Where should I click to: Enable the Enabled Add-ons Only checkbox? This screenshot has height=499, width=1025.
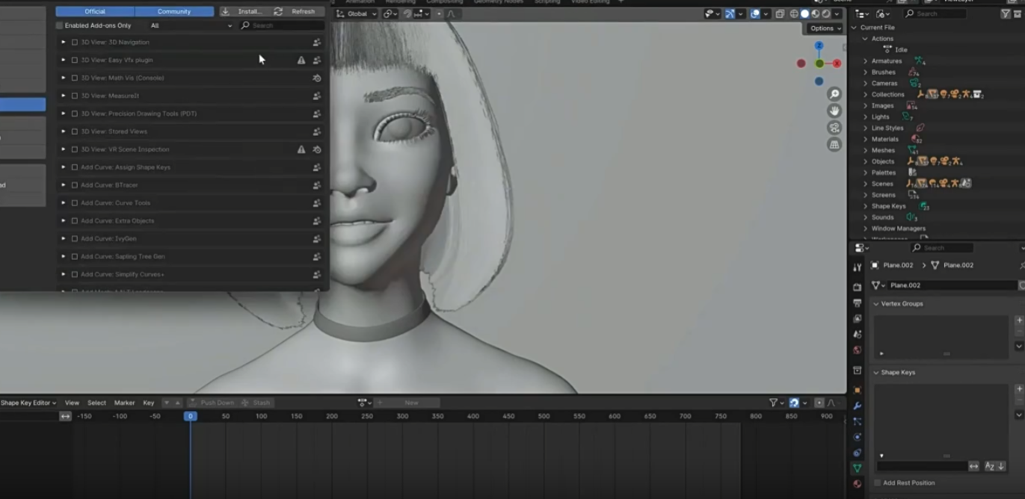60,25
